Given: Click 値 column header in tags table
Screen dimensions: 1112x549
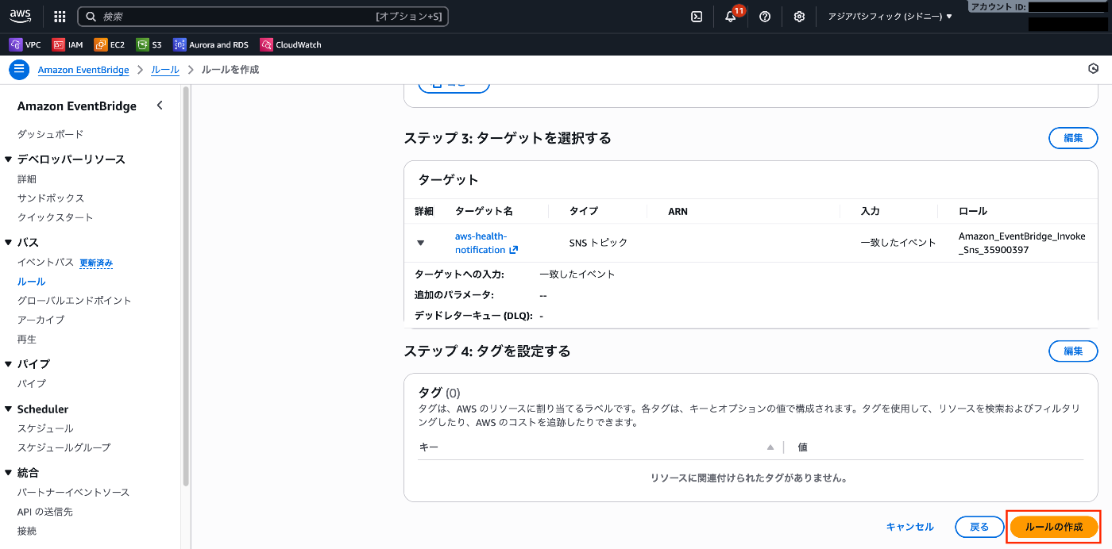Looking at the screenshot, I should [x=802, y=447].
